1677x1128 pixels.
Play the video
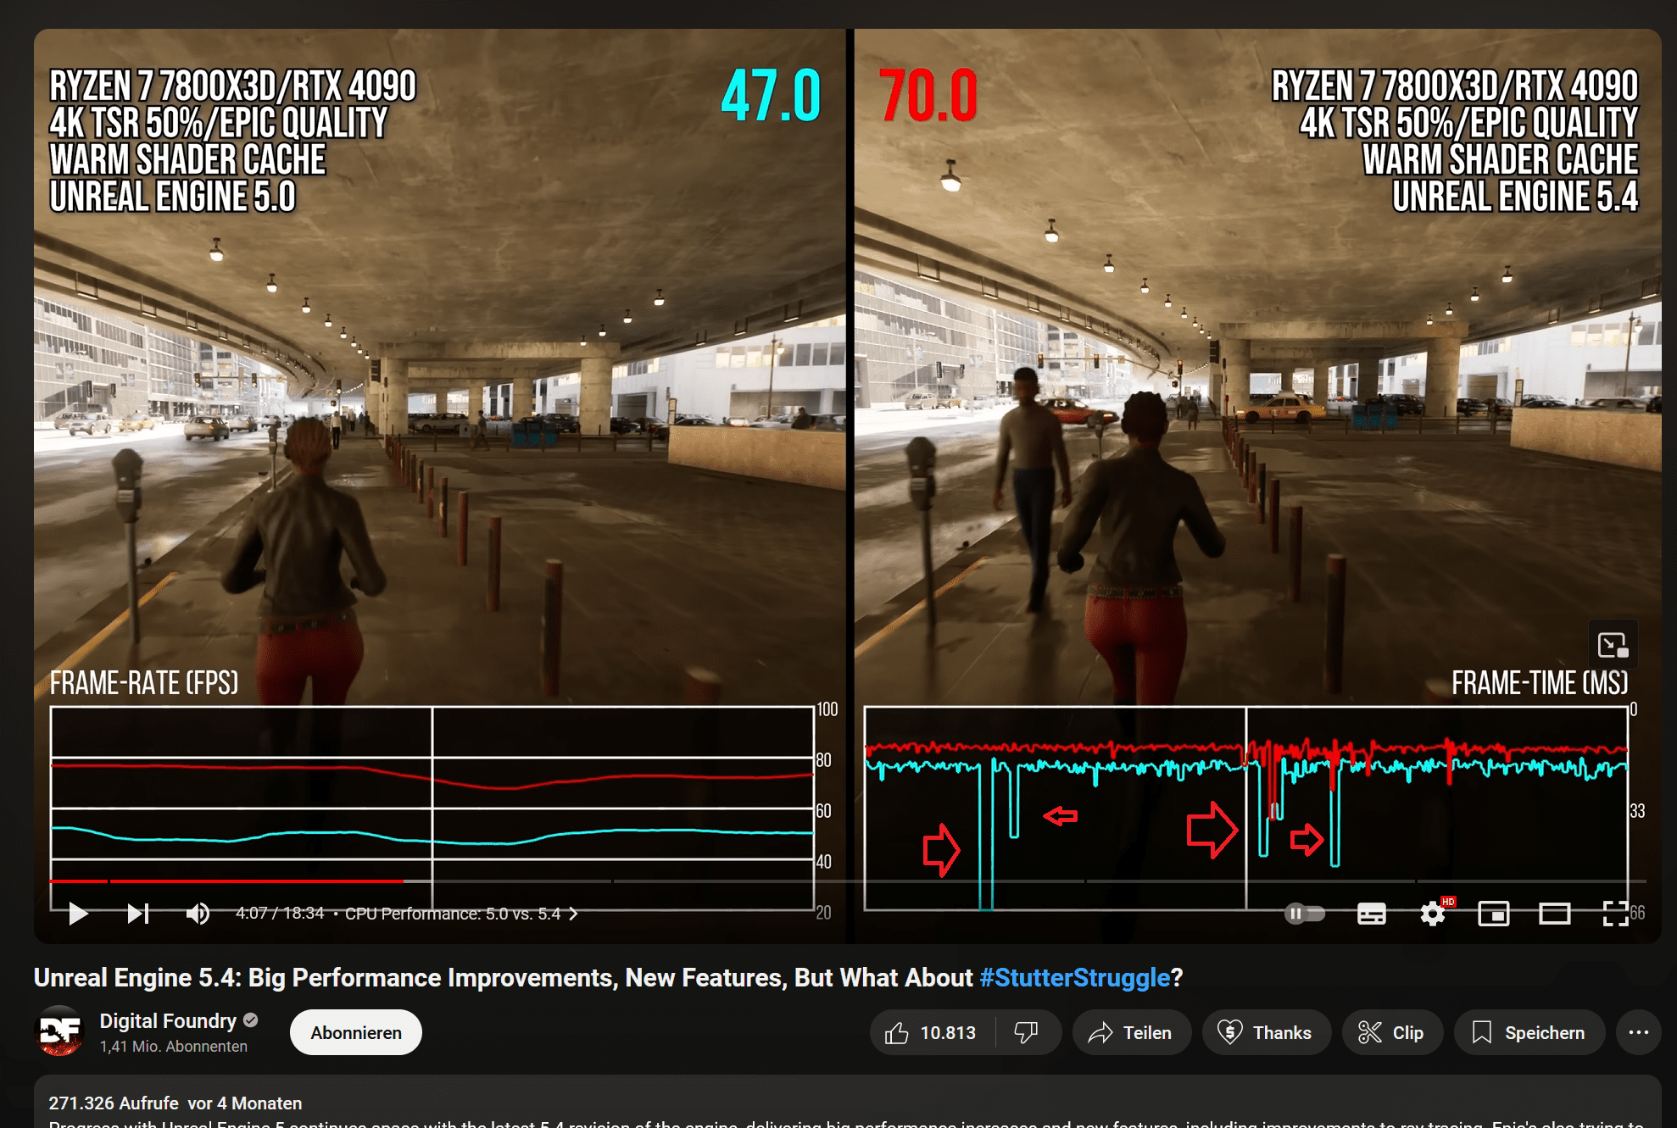[x=78, y=914]
